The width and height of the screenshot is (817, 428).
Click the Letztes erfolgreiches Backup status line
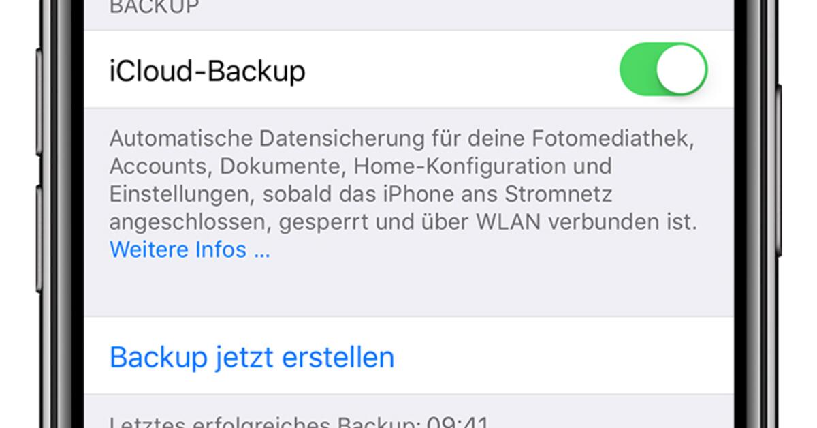[299, 422]
